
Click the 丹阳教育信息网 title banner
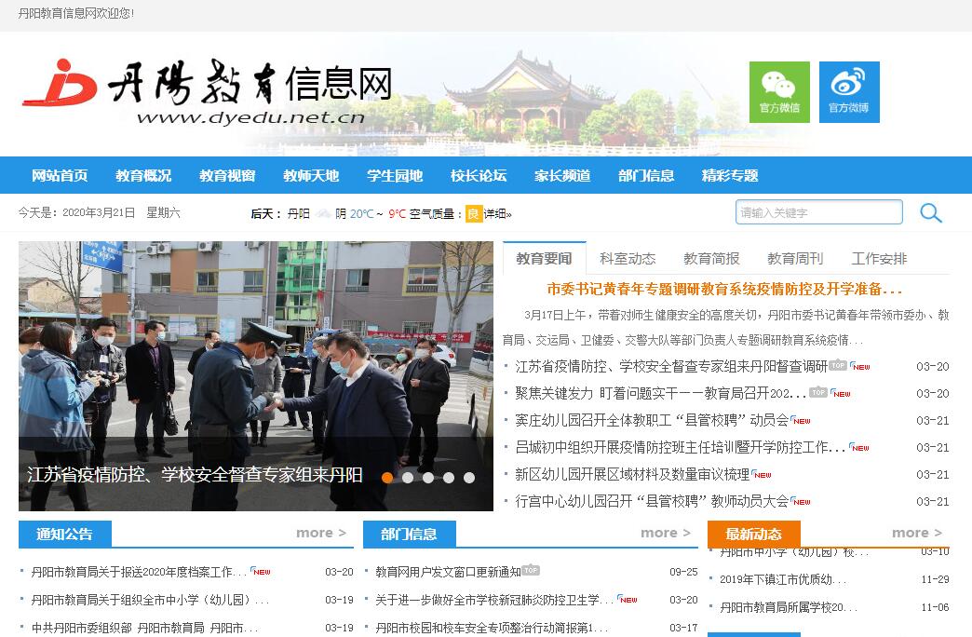pyautogui.click(x=250, y=83)
